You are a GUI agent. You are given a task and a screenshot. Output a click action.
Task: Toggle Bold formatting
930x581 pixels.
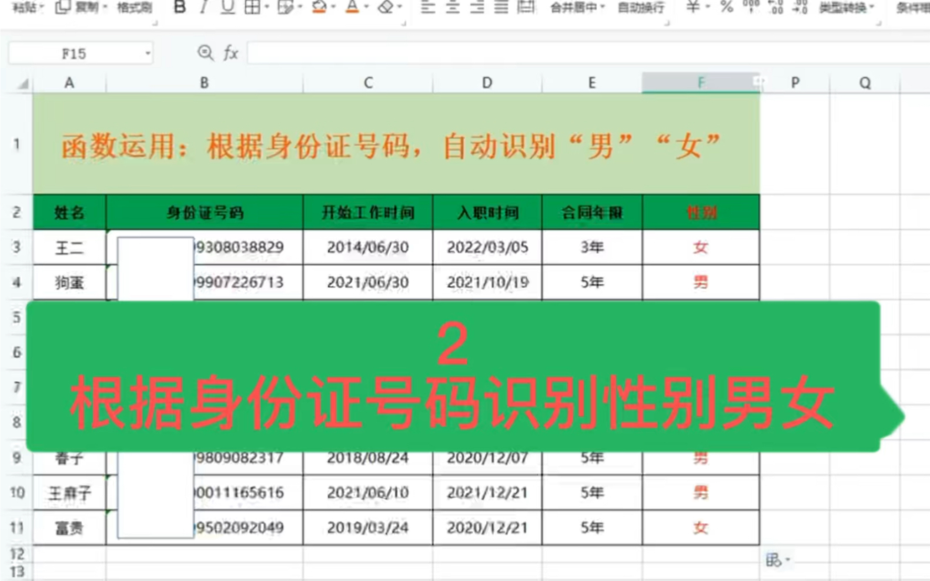pos(179,7)
